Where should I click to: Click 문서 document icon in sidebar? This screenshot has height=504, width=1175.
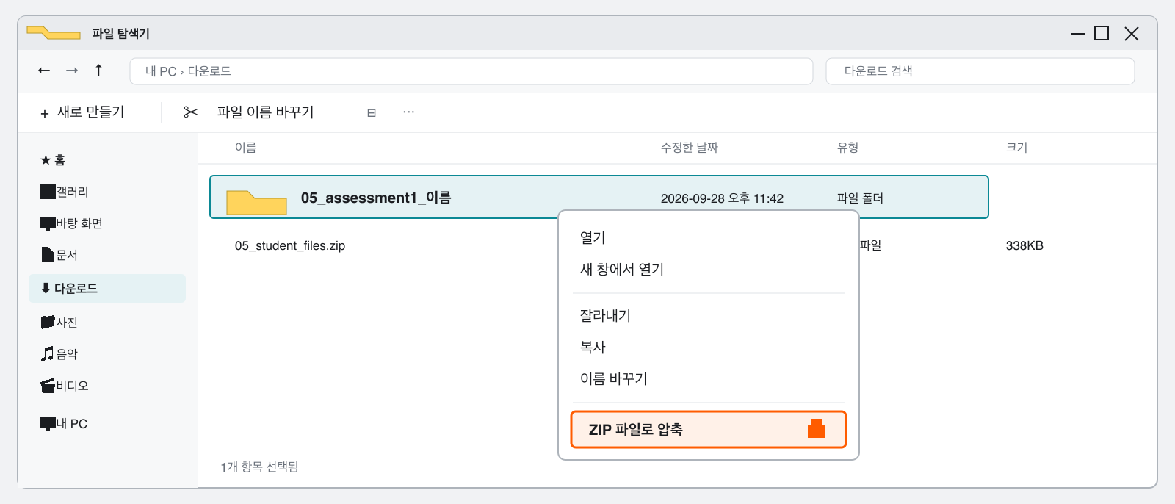click(48, 255)
